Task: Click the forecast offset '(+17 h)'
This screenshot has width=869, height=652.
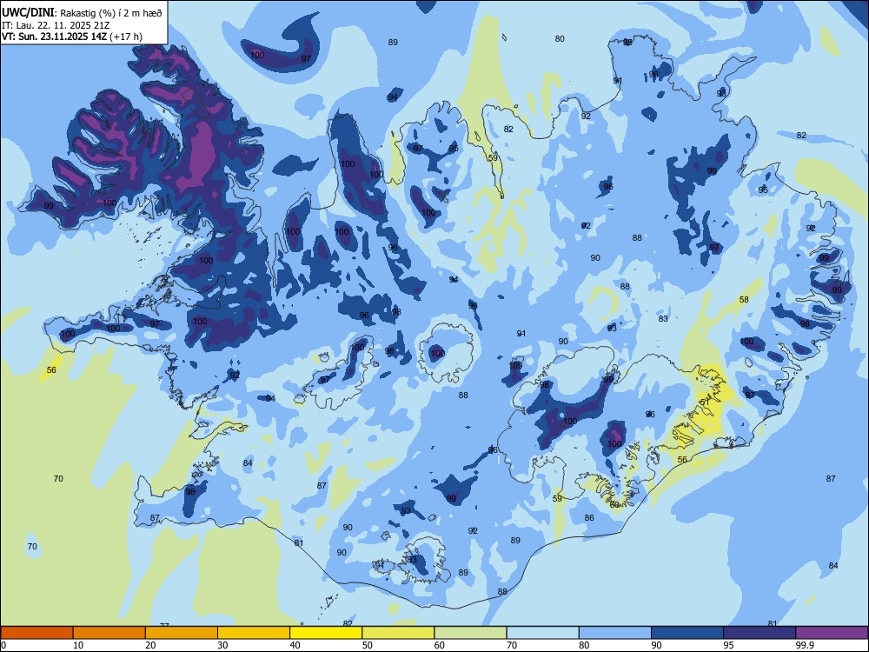Action: tap(126, 37)
